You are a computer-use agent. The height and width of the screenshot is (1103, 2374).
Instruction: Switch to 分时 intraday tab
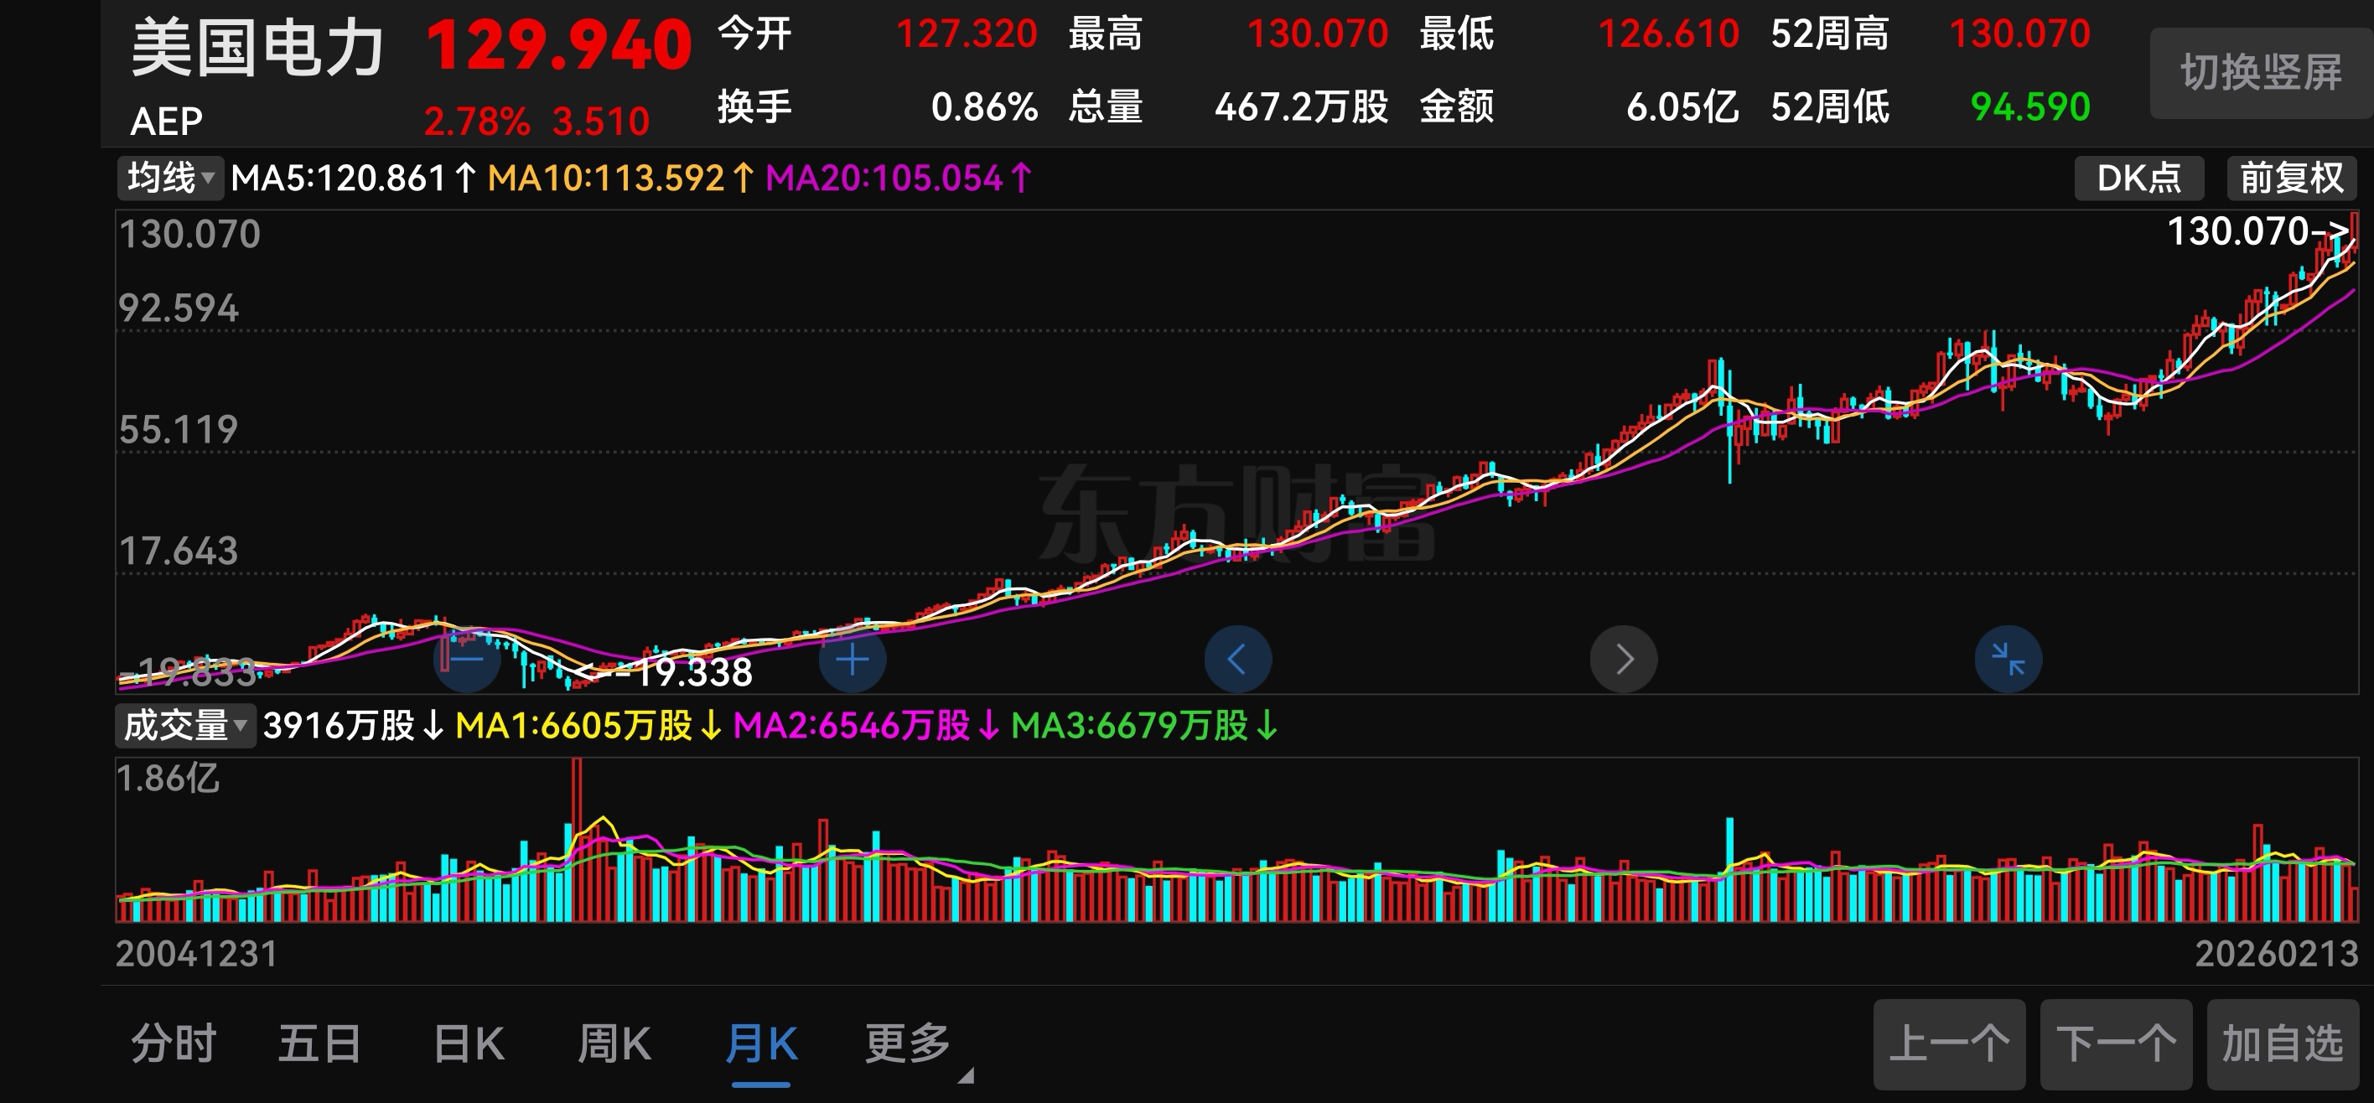(174, 1044)
